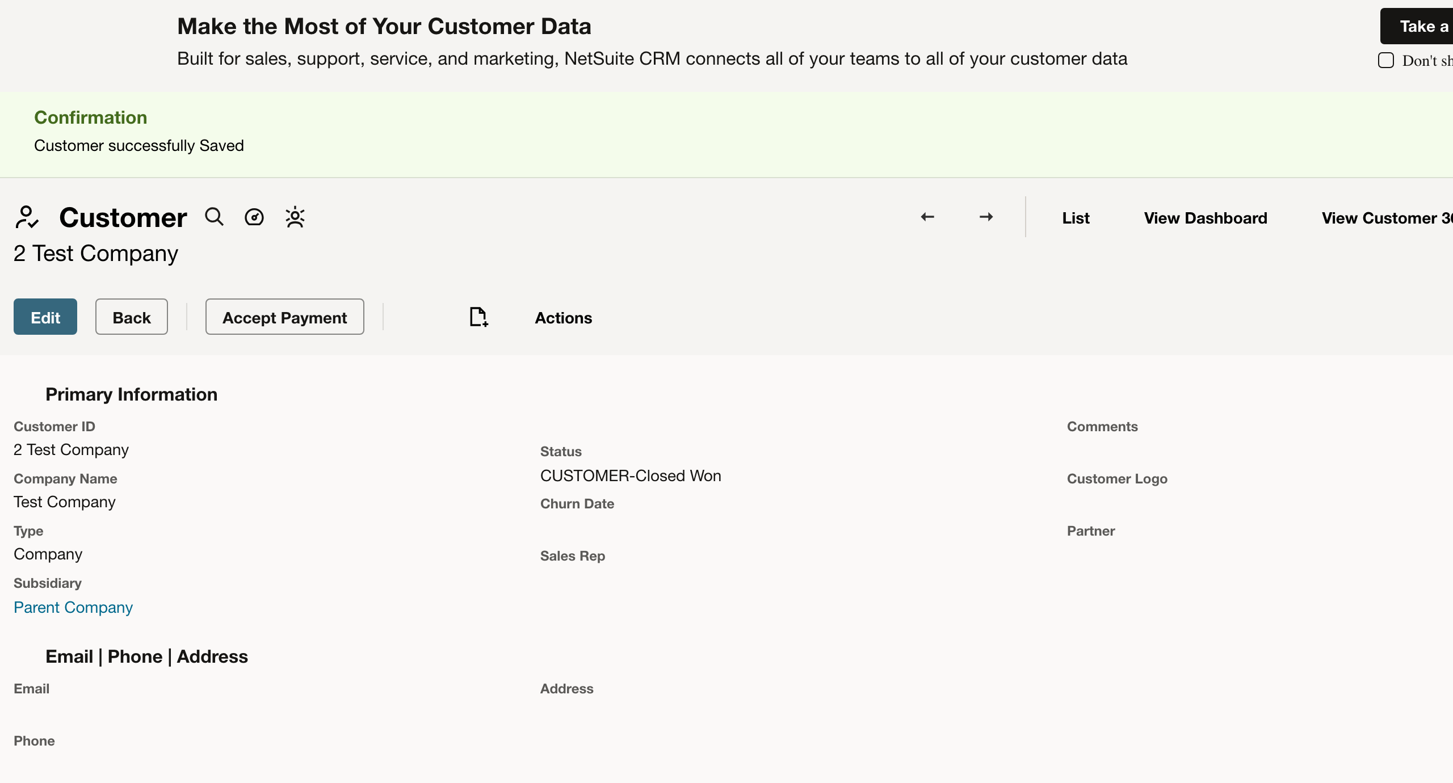1453x783 pixels.
Task: Open View Dashboard link
Action: coord(1206,218)
